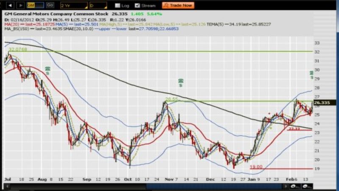
Task: Click the back arrow navigation button
Action: 10,6
